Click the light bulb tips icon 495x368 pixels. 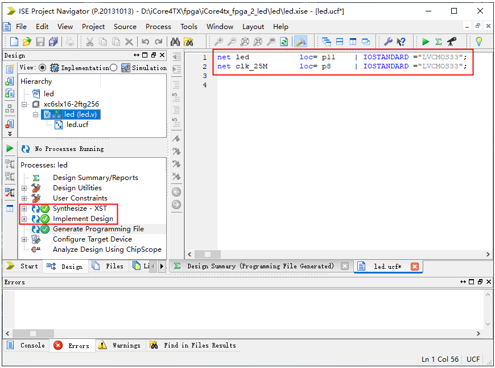(x=478, y=42)
